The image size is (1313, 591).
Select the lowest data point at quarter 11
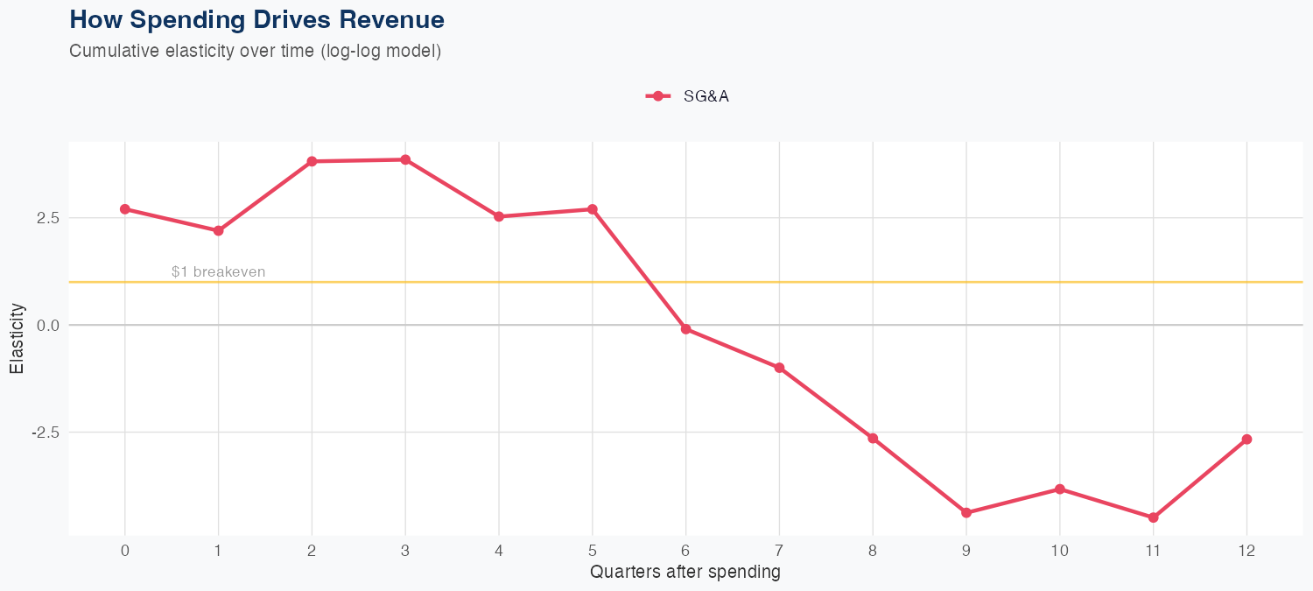click(x=1154, y=517)
